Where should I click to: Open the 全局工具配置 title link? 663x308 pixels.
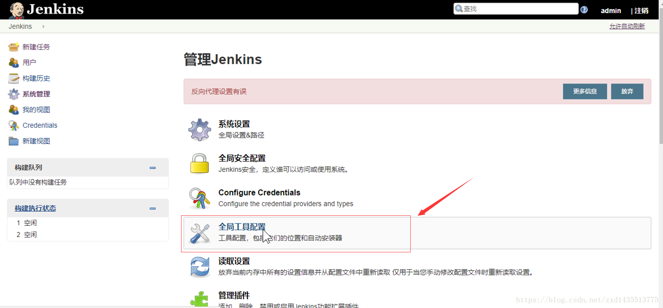[242, 227]
